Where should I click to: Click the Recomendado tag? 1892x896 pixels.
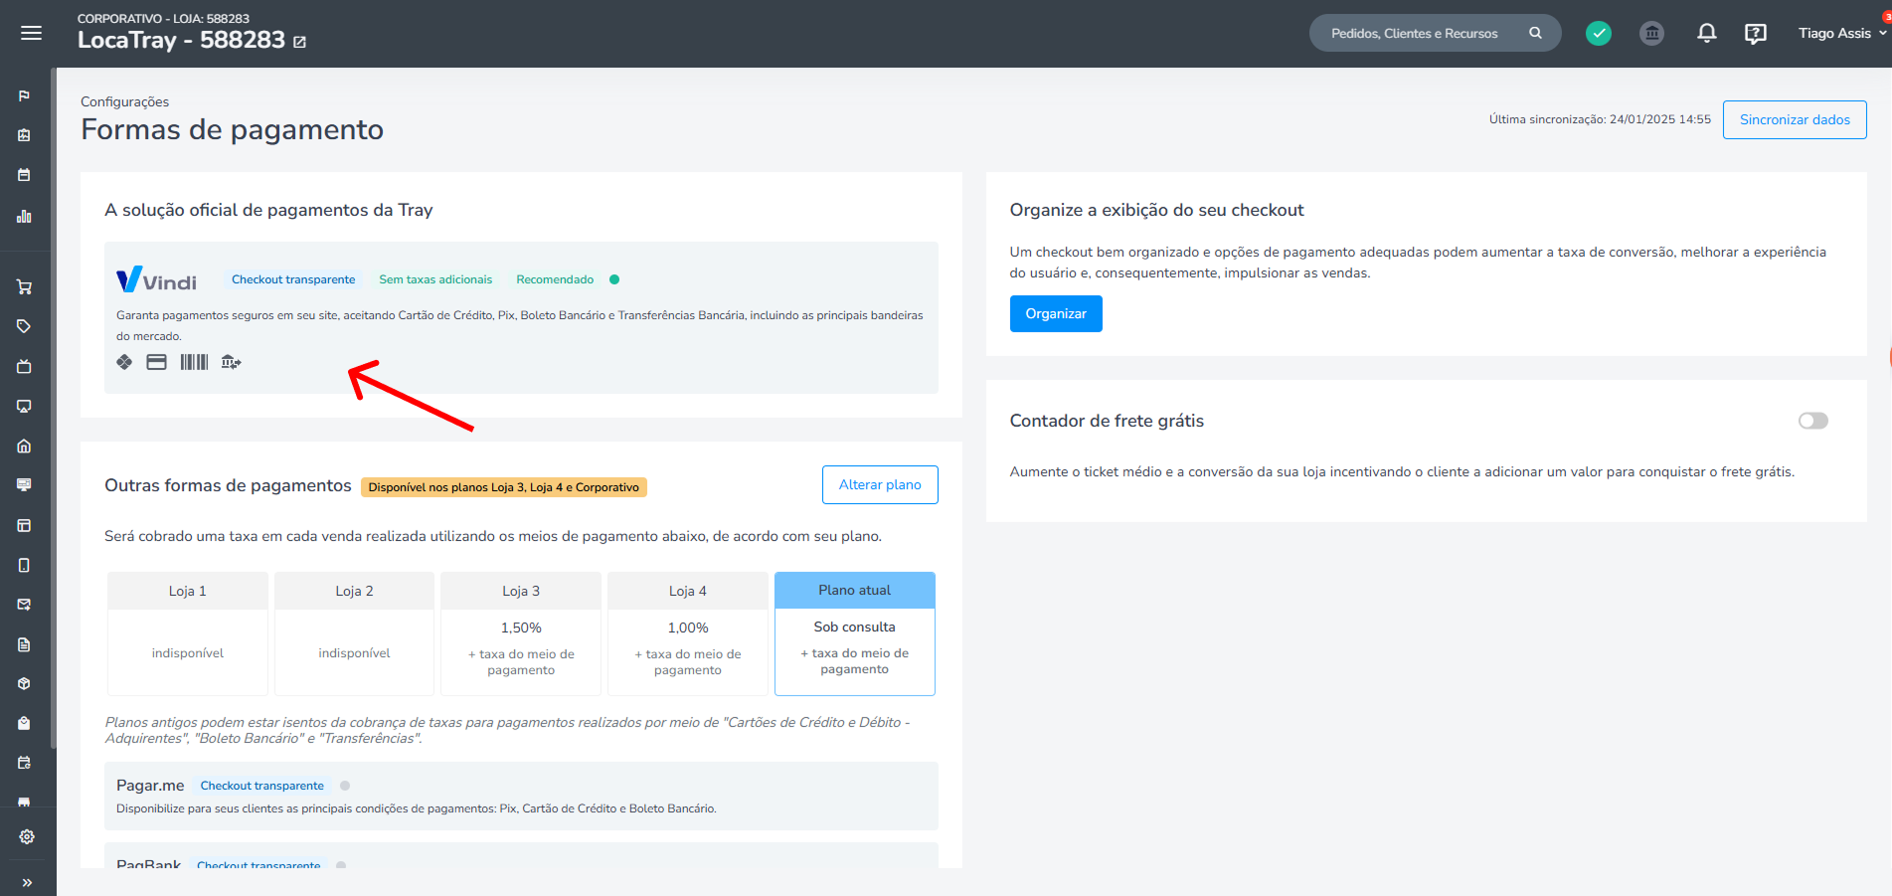tap(555, 279)
